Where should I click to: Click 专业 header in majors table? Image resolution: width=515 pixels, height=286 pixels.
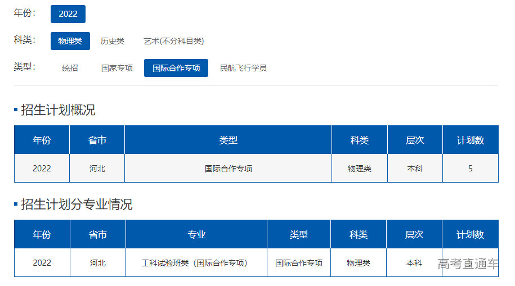(x=196, y=234)
